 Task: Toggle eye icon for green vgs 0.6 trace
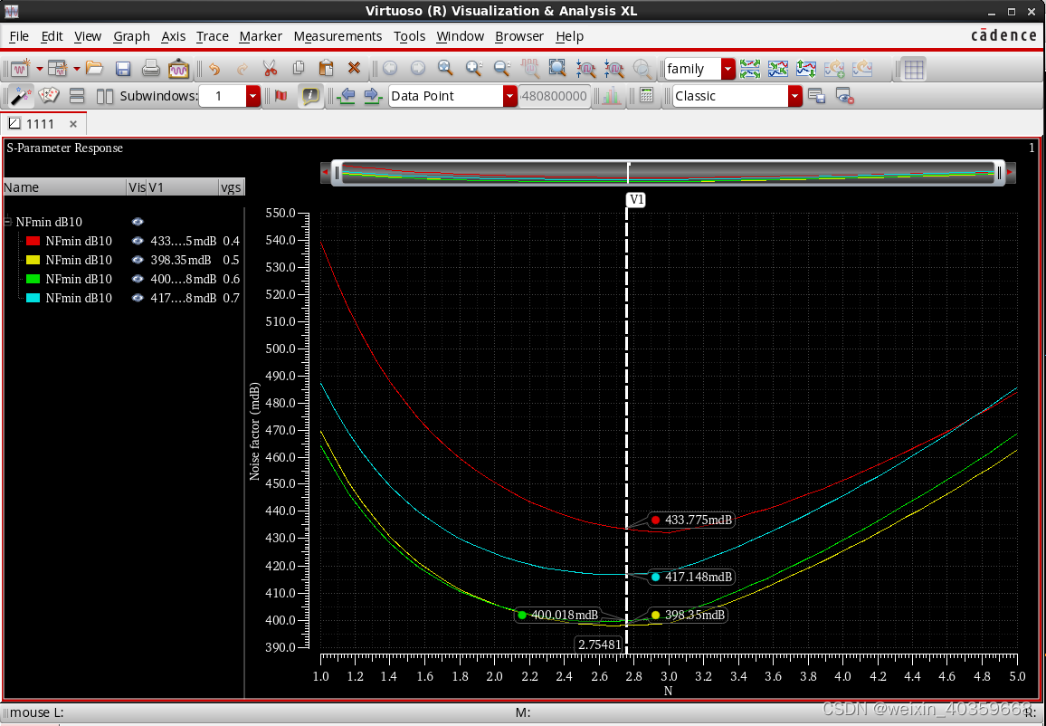(x=138, y=279)
